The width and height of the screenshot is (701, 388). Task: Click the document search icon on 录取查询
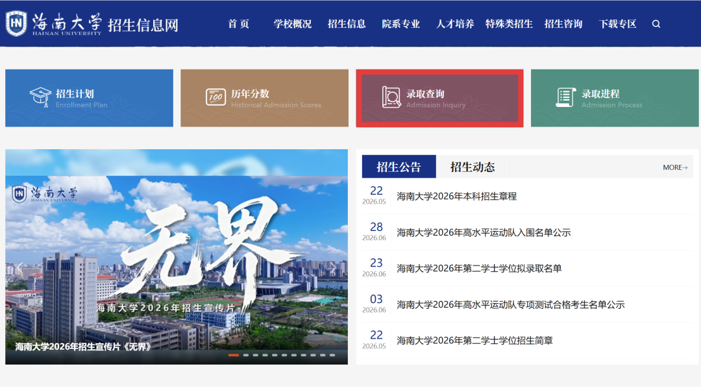391,97
